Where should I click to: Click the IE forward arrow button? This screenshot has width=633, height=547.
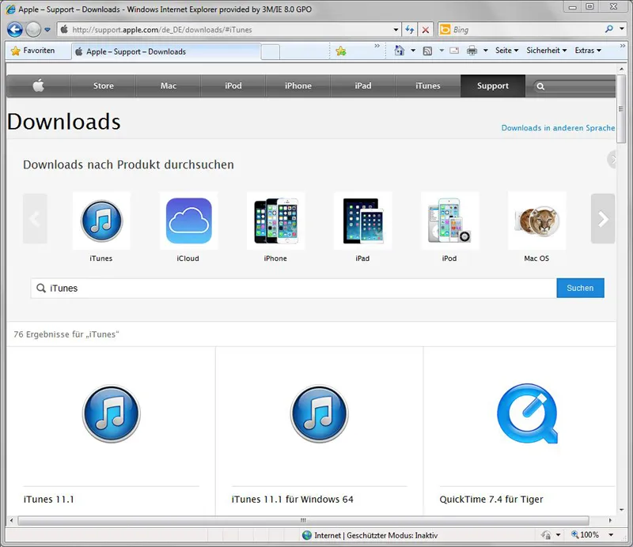(x=33, y=29)
